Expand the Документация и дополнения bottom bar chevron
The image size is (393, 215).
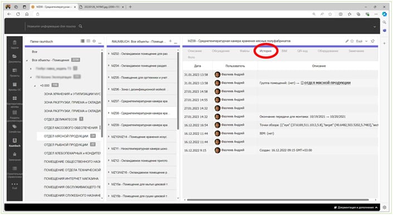click(376, 208)
